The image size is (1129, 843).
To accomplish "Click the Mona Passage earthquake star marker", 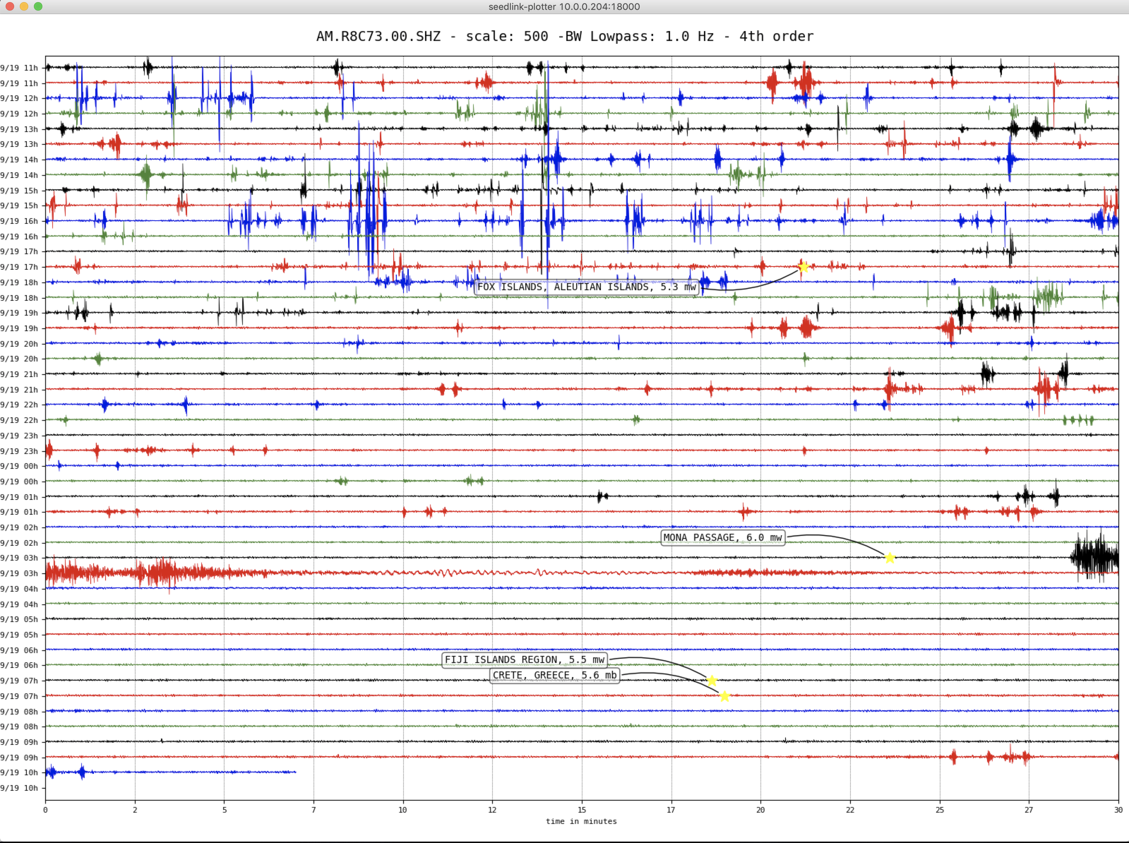I will [890, 558].
